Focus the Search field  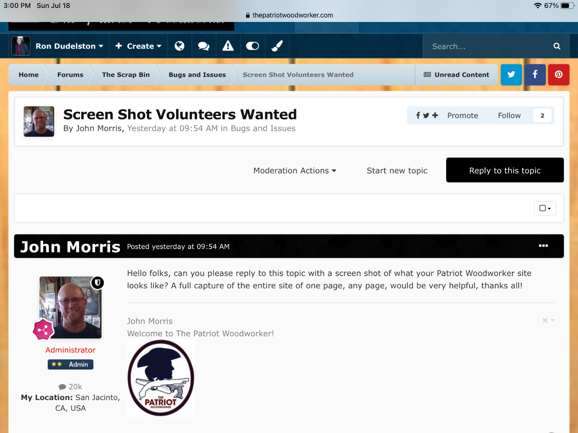[x=488, y=46]
